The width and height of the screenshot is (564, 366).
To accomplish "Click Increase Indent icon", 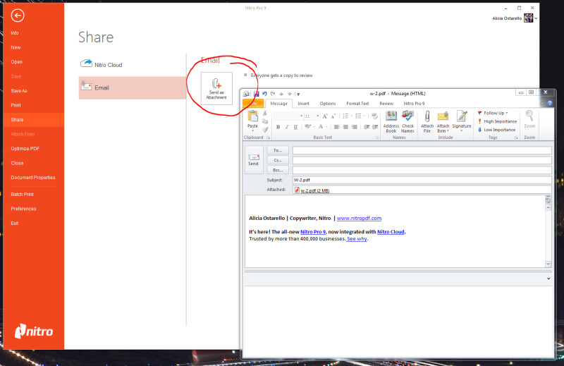I will 375,127.
